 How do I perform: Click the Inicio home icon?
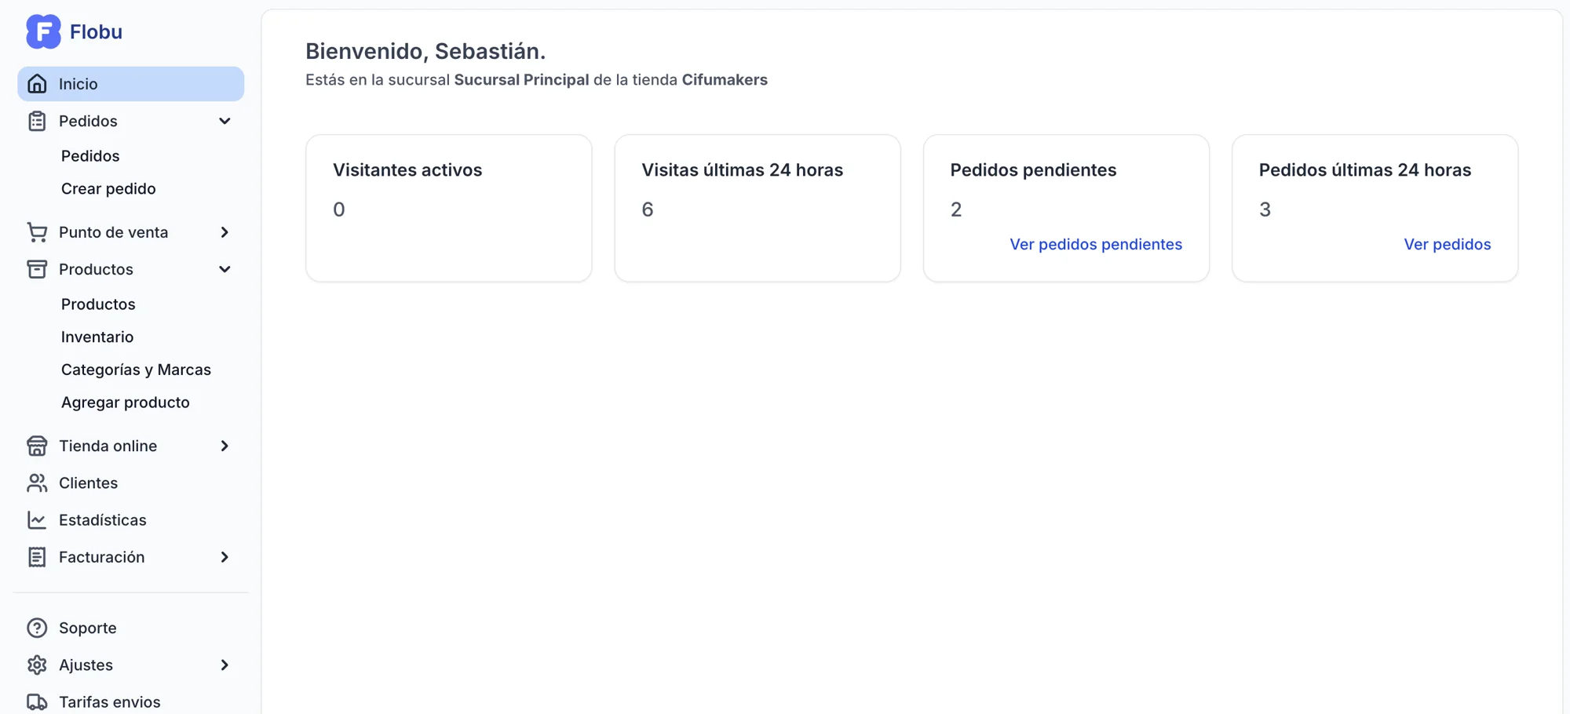pos(37,84)
